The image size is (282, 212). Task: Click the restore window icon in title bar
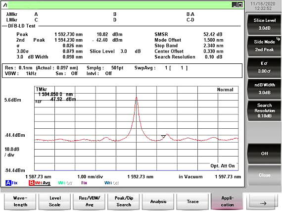(x=240, y=5)
